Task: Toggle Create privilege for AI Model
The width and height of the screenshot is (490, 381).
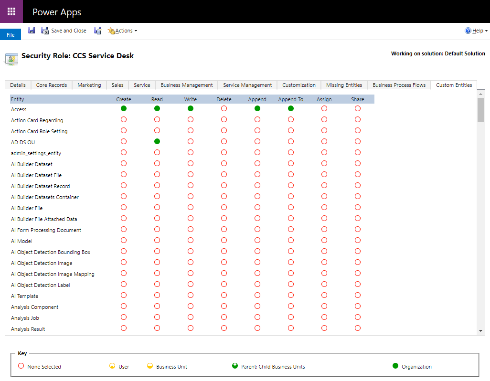Action: click(124, 241)
